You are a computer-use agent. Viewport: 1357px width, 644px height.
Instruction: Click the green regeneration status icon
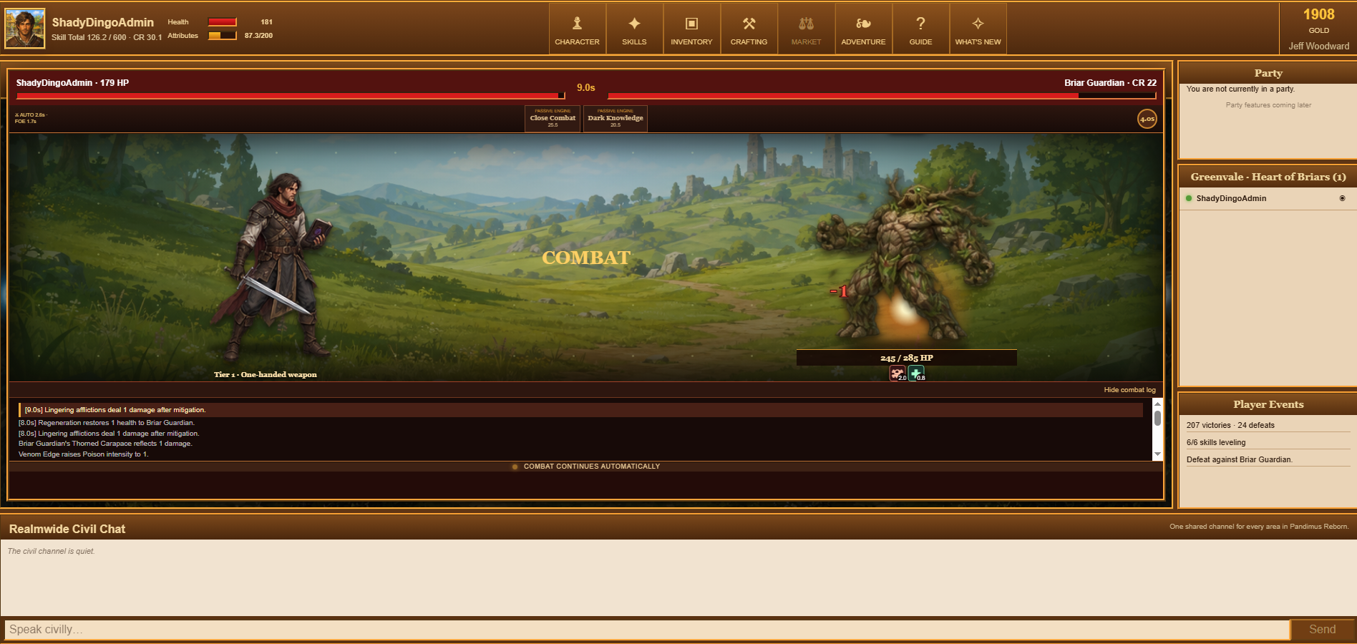pos(916,374)
